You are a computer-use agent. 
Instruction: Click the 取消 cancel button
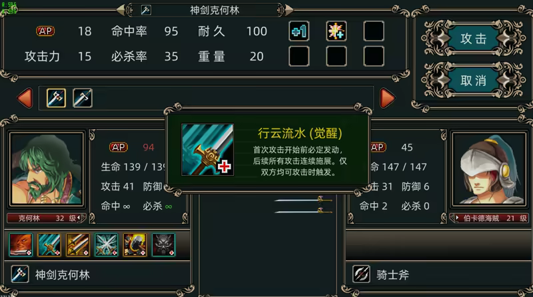473,81
